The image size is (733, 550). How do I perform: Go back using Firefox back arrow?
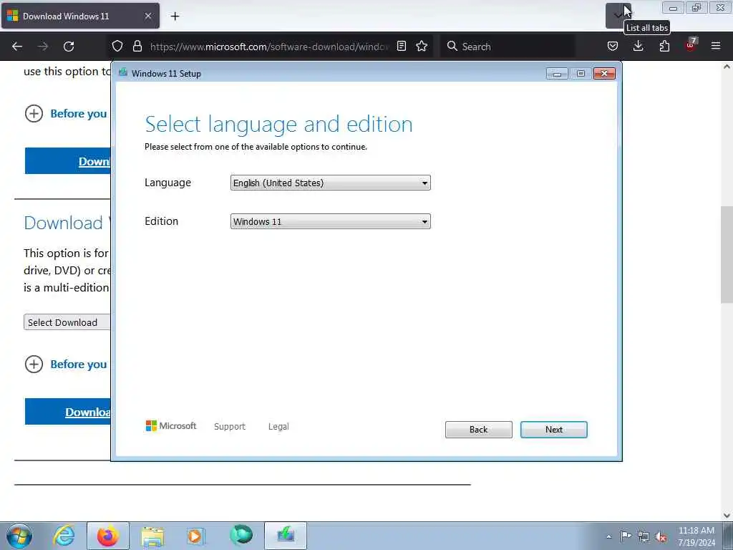17,47
